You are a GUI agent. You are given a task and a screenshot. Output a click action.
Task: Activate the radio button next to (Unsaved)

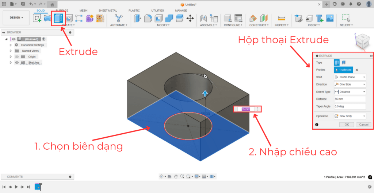tap(44, 39)
